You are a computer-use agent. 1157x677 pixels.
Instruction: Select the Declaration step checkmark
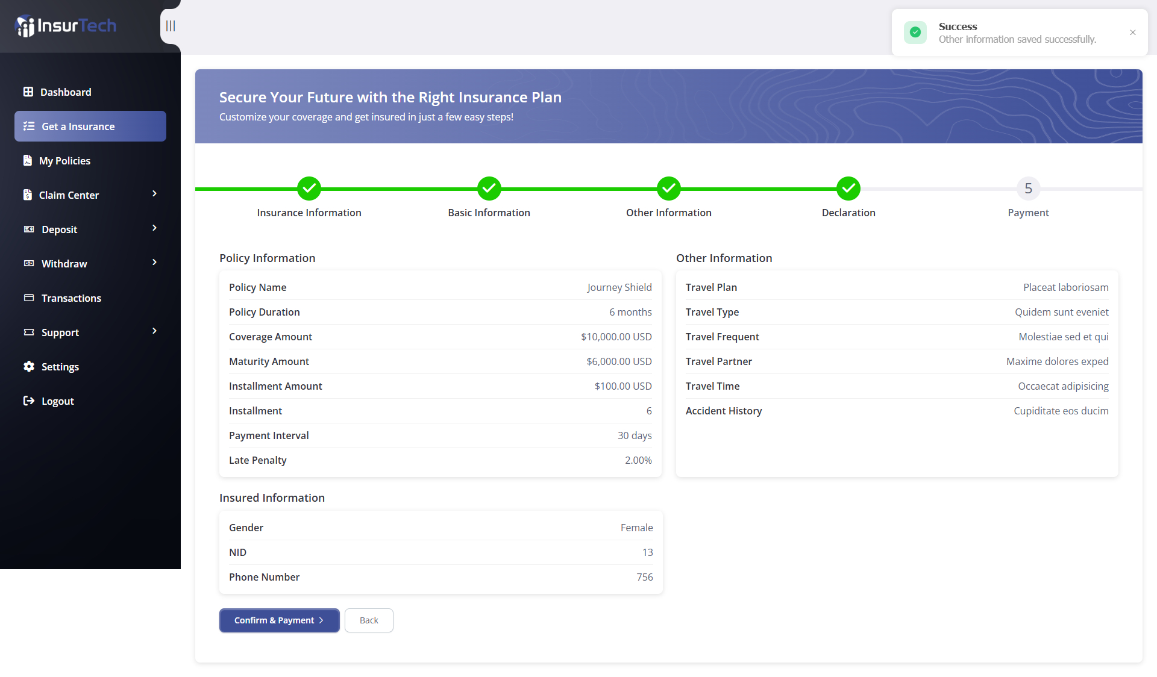click(848, 189)
